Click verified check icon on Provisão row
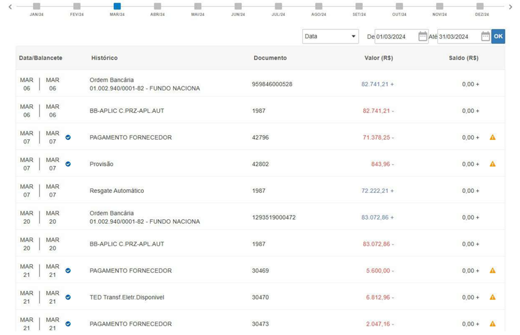This screenshot has height=335, width=520. click(x=68, y=164)
